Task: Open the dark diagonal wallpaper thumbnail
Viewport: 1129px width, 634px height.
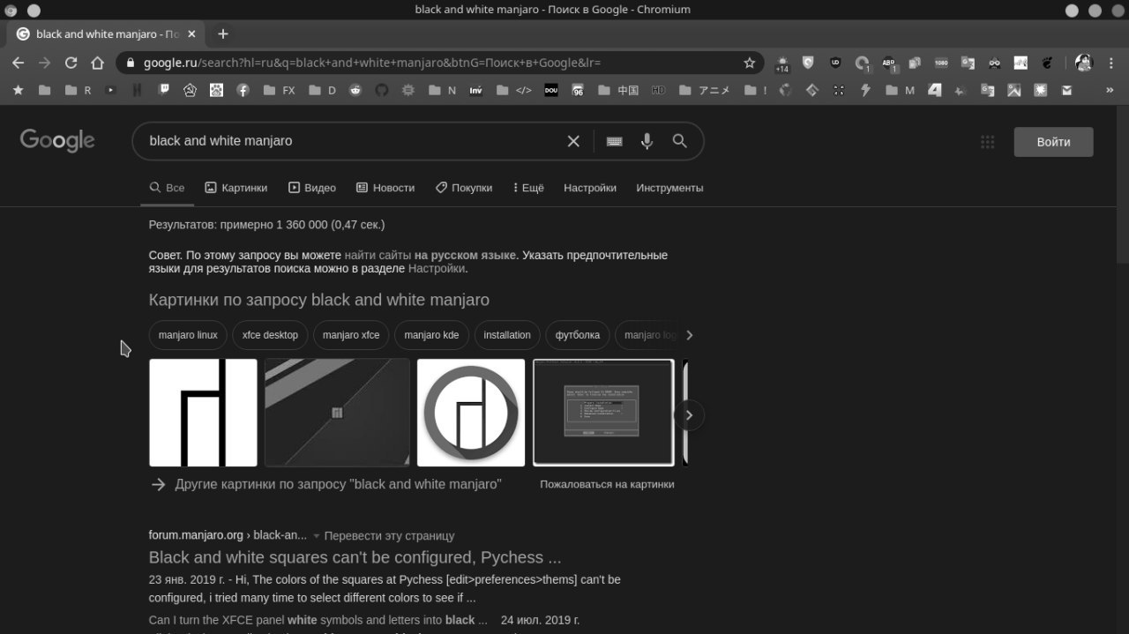Action: [337, 413]
